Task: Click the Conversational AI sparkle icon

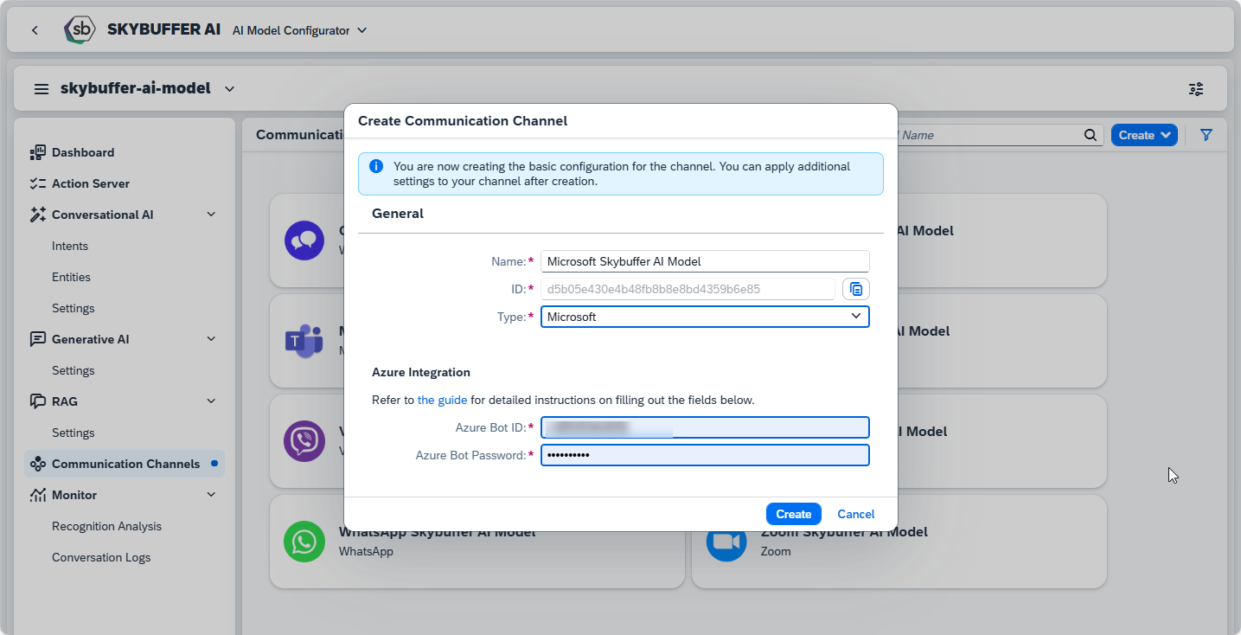Action: click(37, 215)
